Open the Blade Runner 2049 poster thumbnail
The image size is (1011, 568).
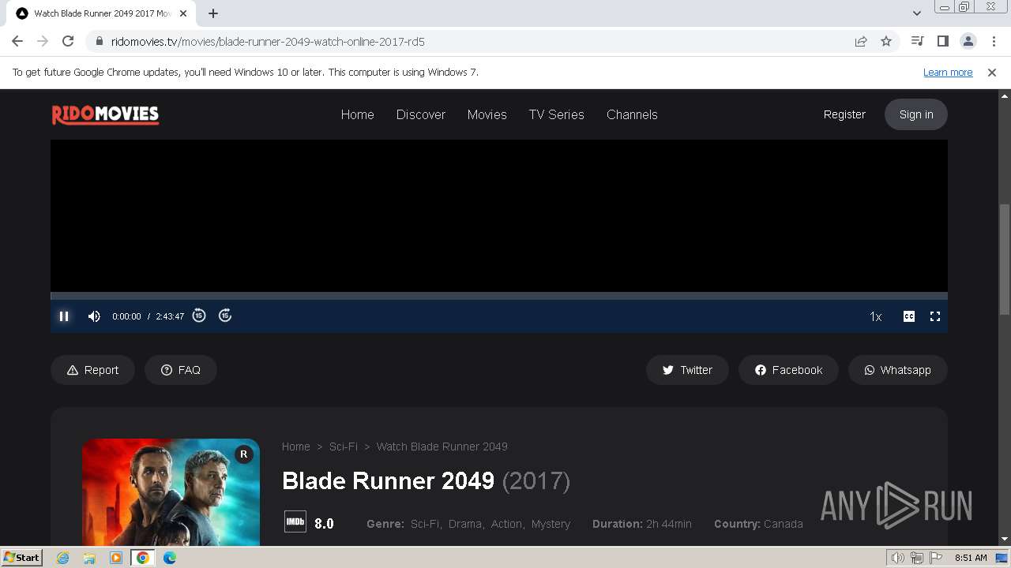pos(171,492)
